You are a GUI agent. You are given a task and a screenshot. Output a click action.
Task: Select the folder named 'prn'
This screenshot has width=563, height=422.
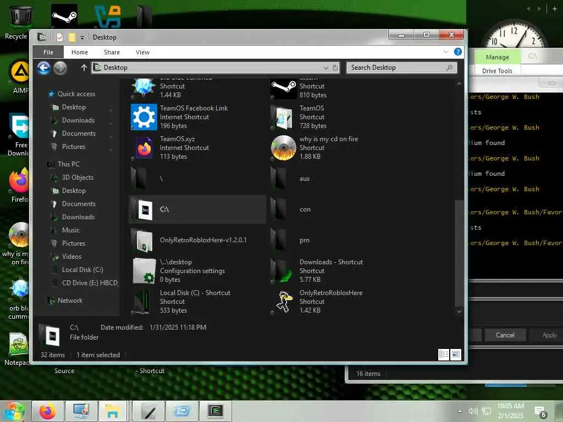(304, 240)
